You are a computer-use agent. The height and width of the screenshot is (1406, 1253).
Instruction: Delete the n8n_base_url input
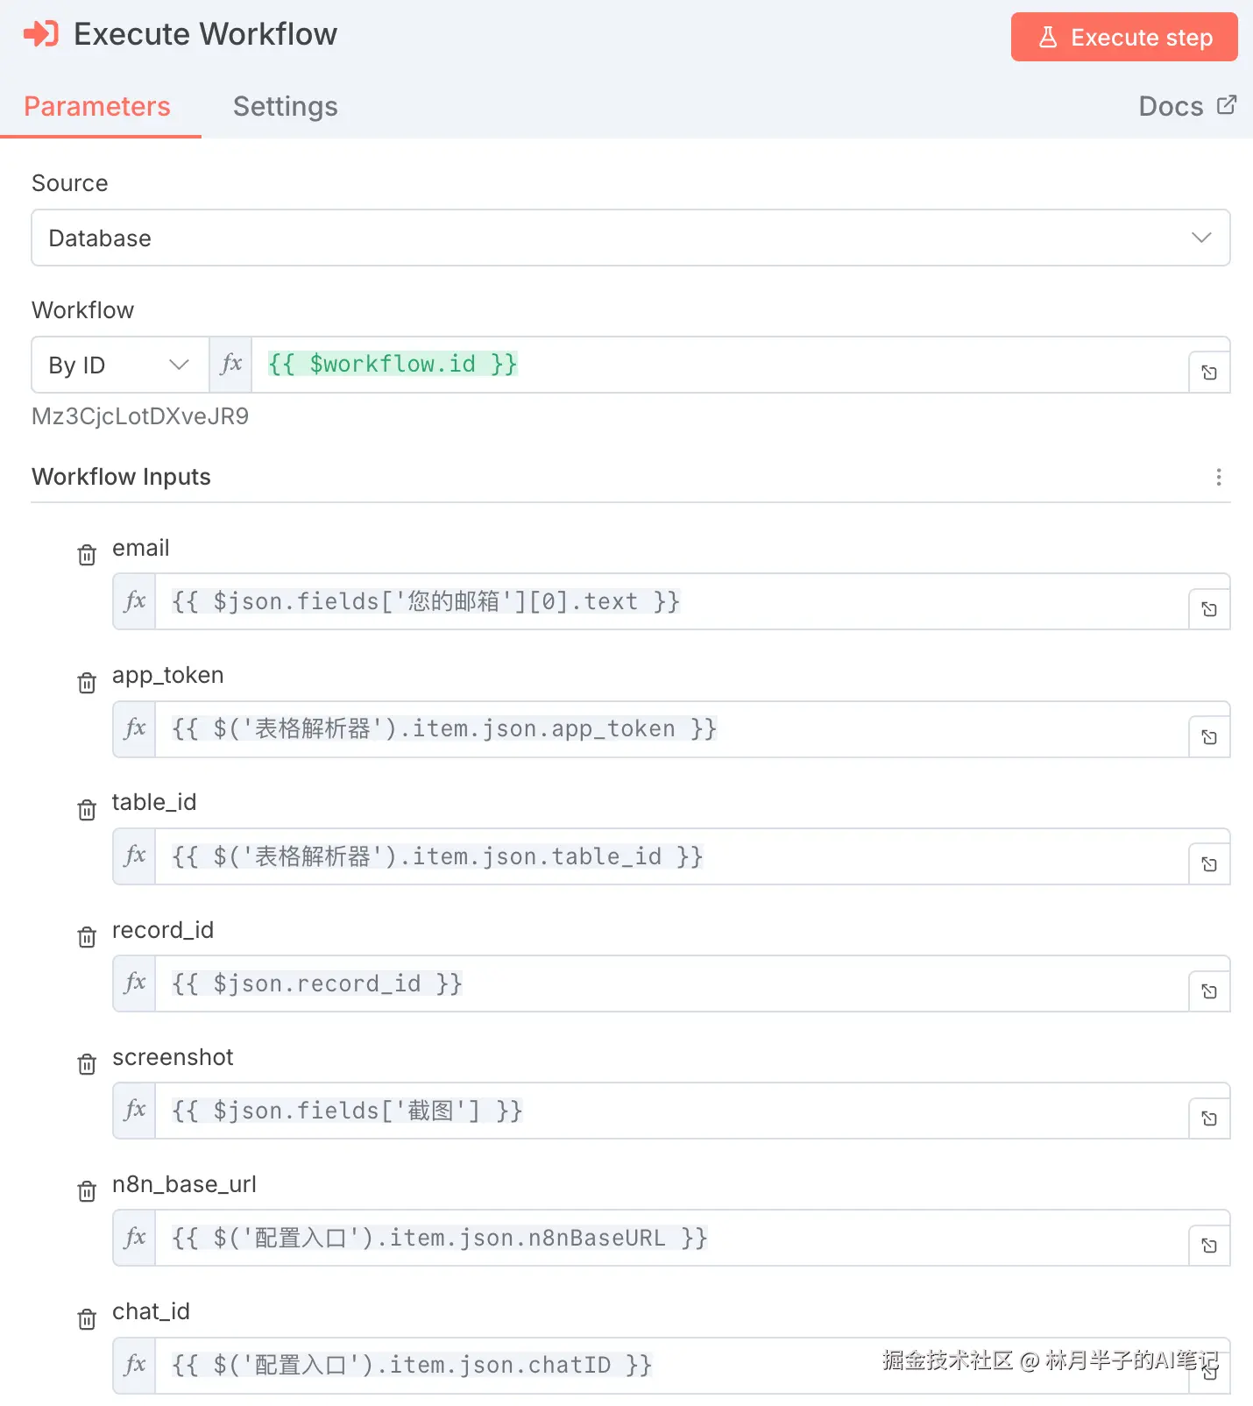pos(87,1191)
